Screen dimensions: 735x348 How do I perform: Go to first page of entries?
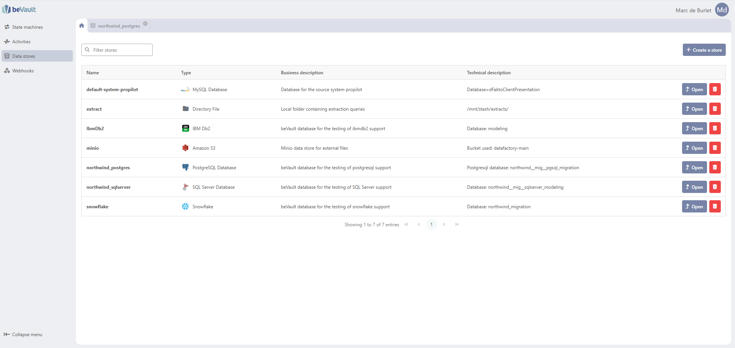tap(406, 224)
